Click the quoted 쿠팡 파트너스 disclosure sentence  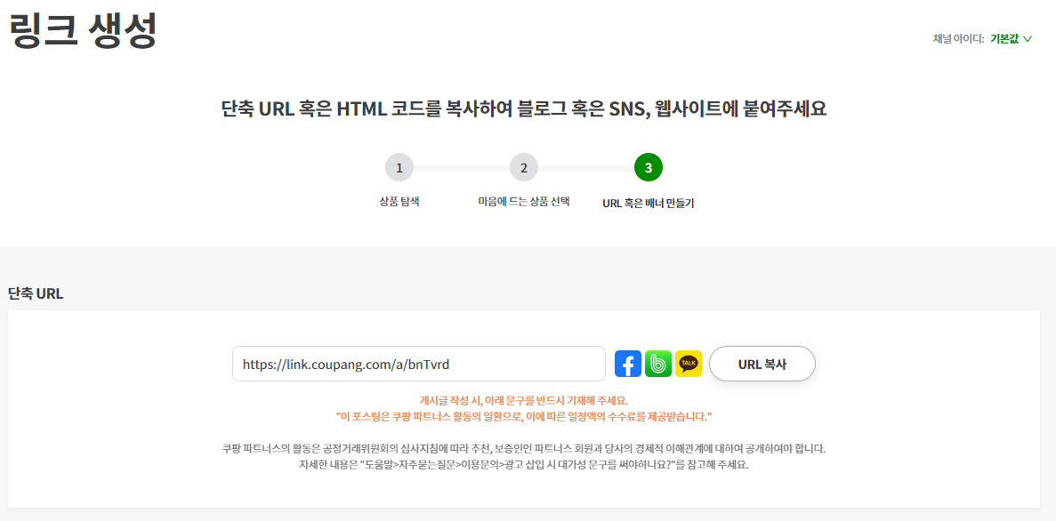point(524,417)
